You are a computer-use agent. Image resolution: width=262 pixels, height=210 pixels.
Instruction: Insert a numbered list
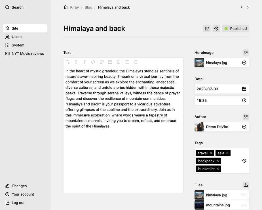click(136, 62)
